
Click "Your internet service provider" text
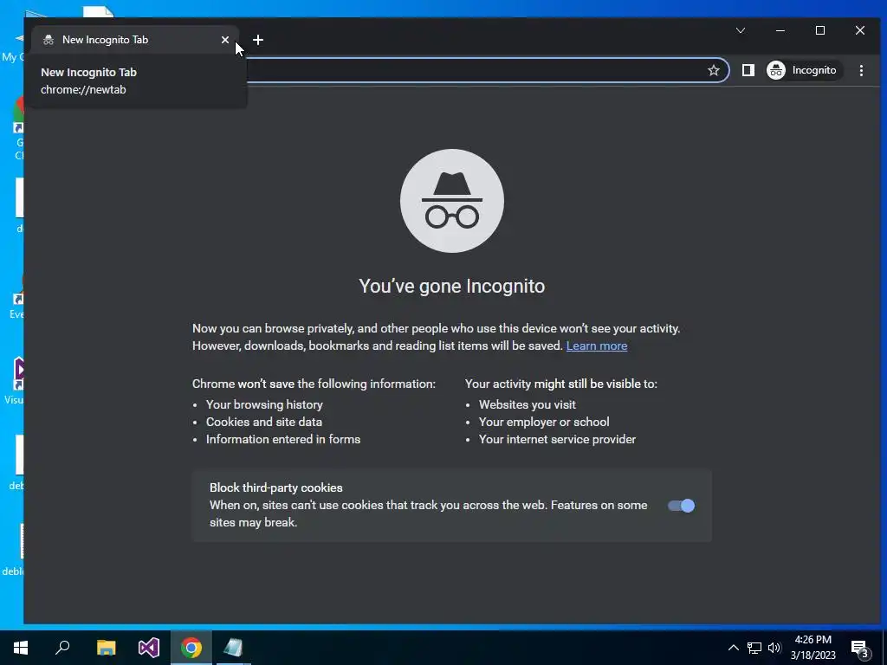(x=557, y=439)
